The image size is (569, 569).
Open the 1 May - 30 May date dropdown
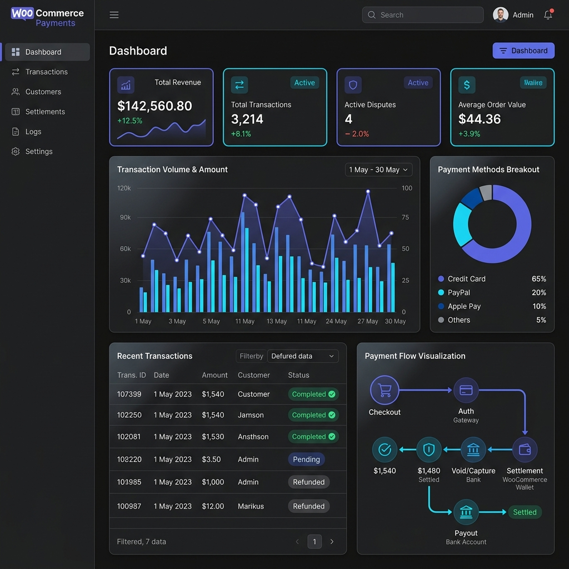(378, 170)
